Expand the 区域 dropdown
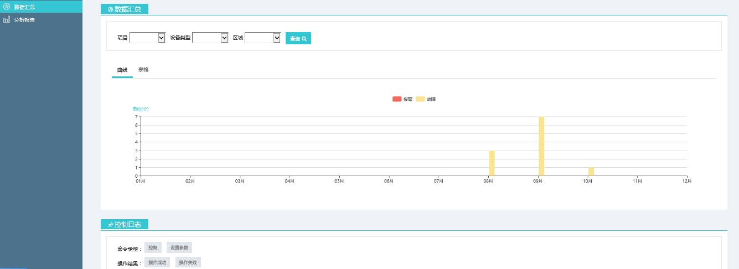 click(262, 38)
